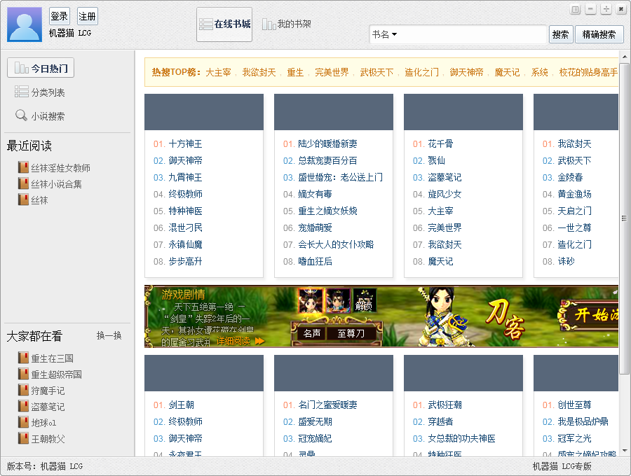
Task: Click the 解锁 locked portrait in banner
Action: [365, 300]
